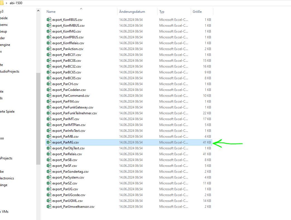
Task: Click the Excel icon of export_ParFunkGateway.csv
Action: coord(49,107)
